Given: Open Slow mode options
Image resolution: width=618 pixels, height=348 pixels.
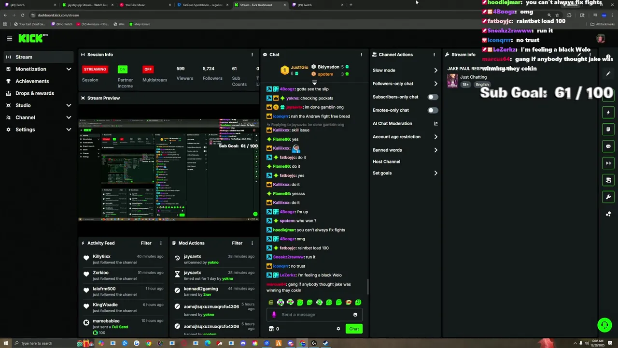Looking at the screenshot, I should 405,71.
